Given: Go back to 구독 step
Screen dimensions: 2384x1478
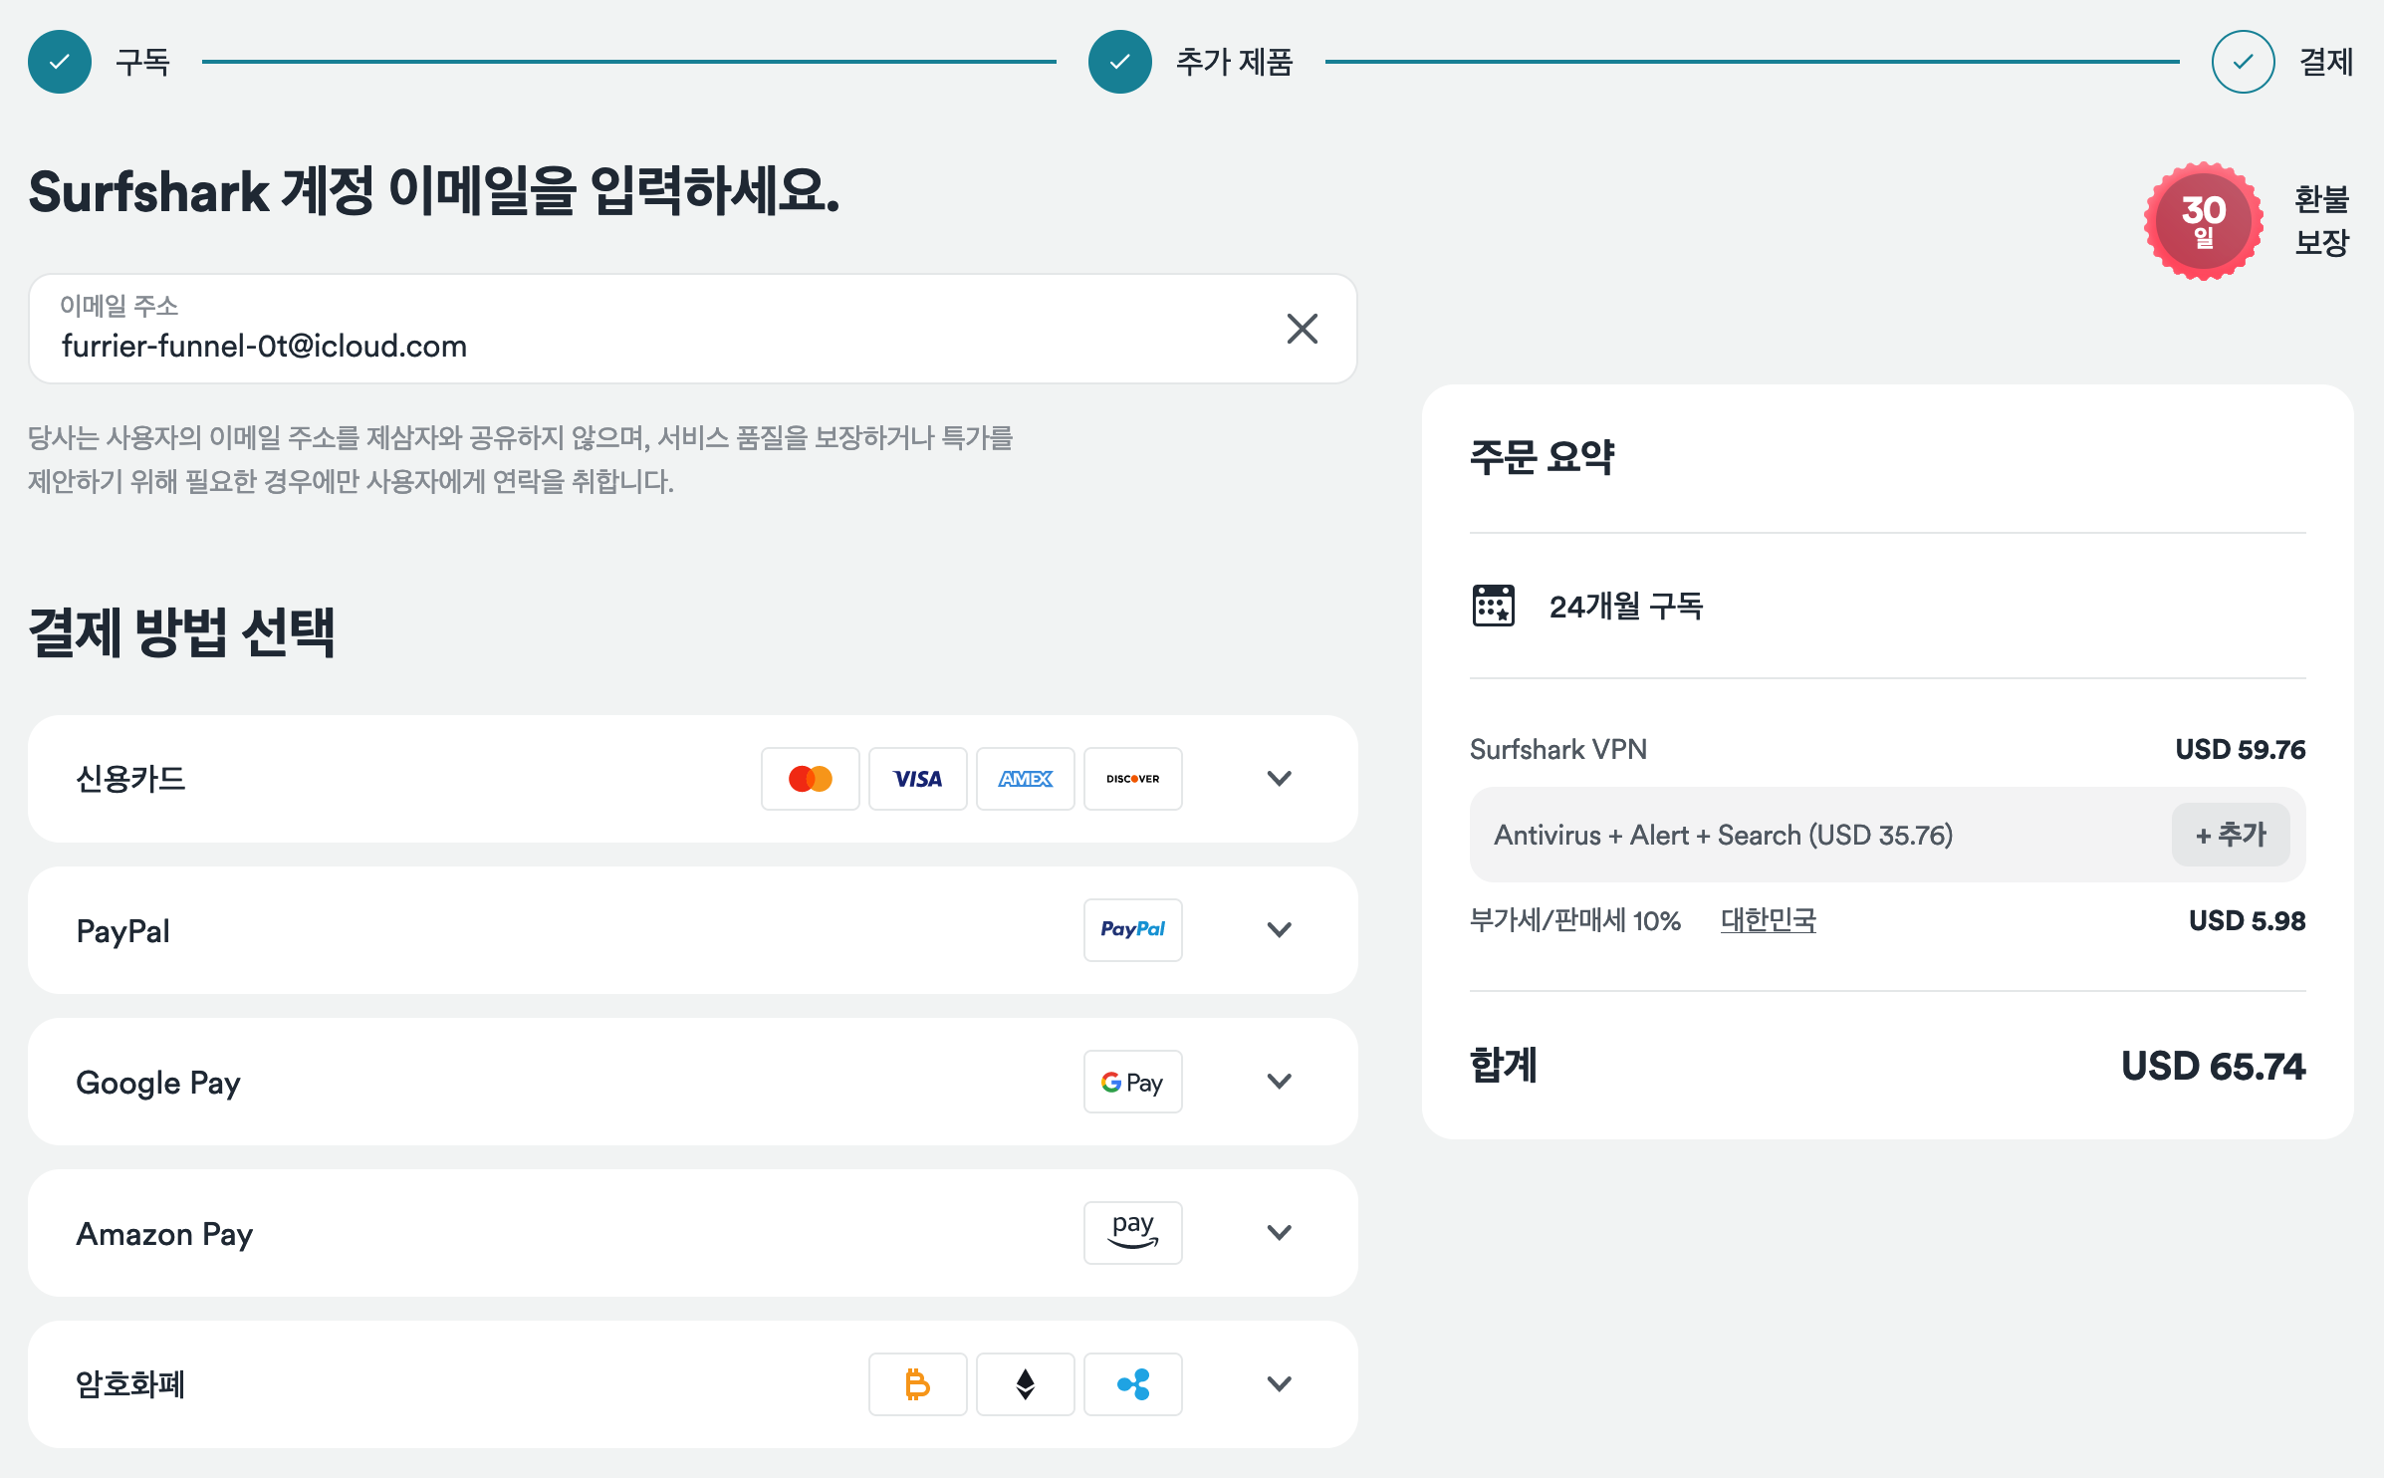Looking at the screenshot, I should click(x=60, y=62).
